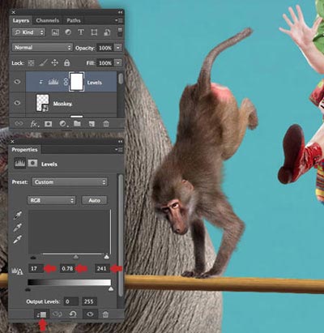The height and width of the screenshot is (333, 324).
Task: Switch to the Channels tab
Action: point(48,20)
